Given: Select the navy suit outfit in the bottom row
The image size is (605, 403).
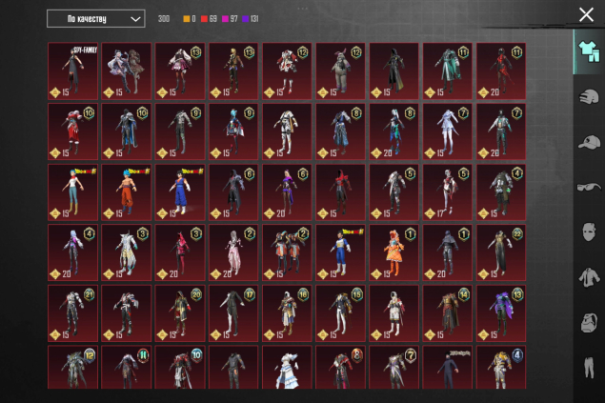Looking at the screenshot, I should [448, 367].
